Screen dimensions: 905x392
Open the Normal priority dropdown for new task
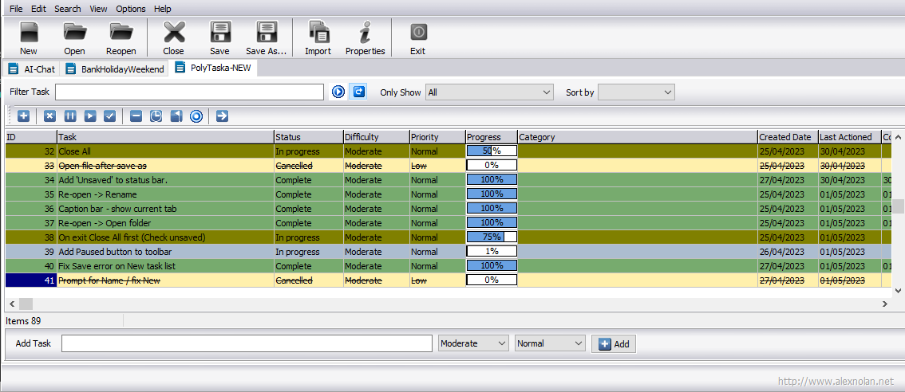click(x=550, y=343)
